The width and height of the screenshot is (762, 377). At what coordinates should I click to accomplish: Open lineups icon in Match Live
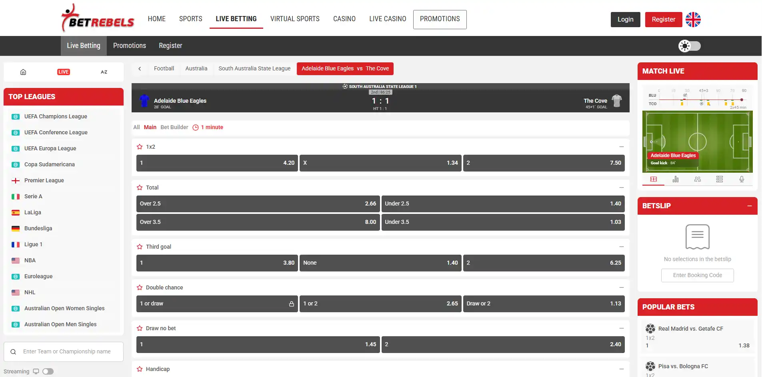click(698, 179)
